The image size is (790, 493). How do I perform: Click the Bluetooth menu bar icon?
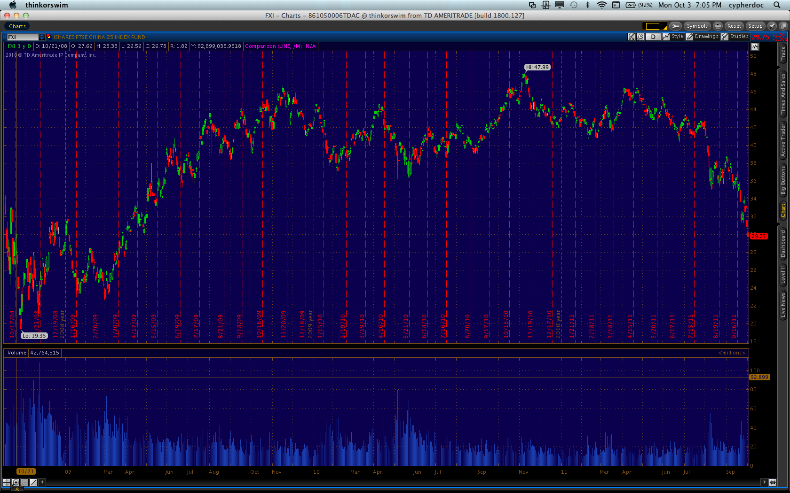click(x=587, y=5)
